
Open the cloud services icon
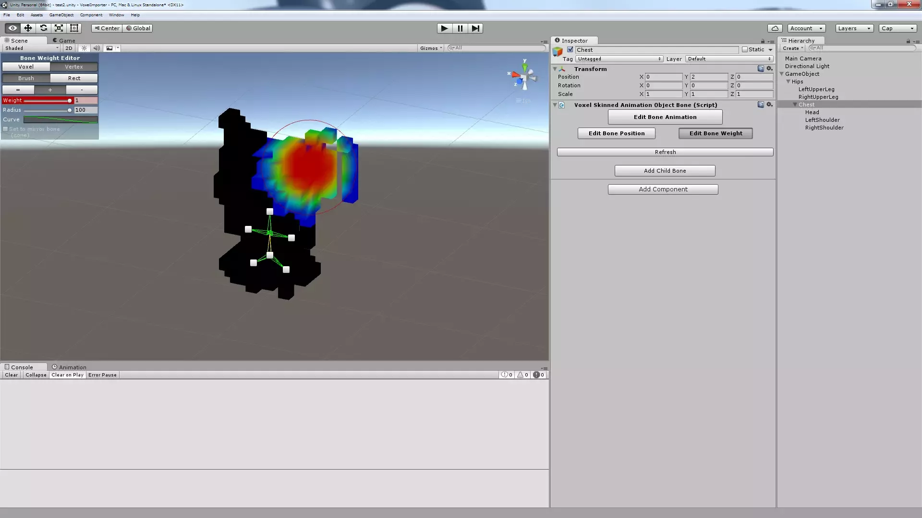tap(775, 28)
